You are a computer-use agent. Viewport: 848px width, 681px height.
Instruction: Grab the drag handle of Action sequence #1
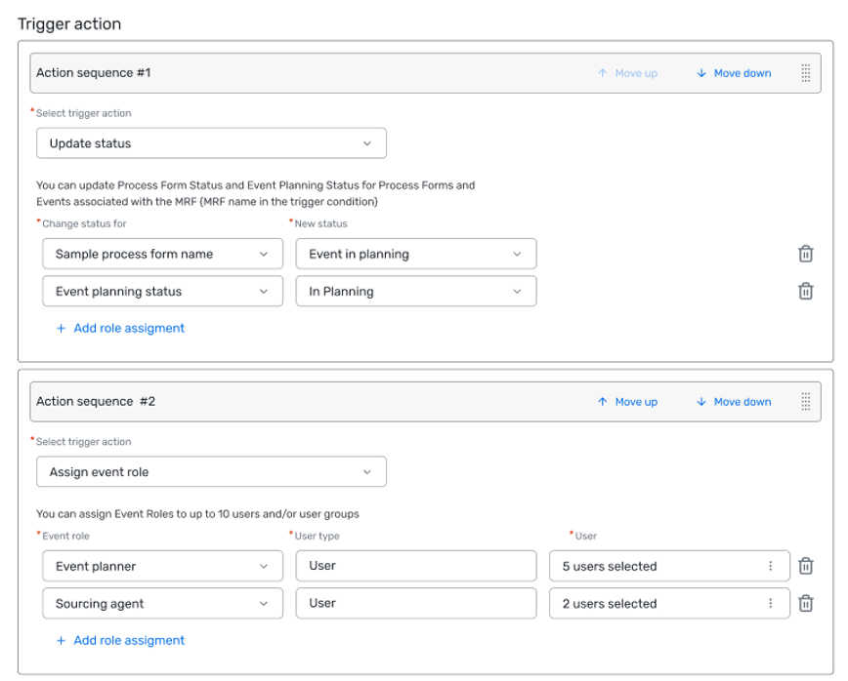click(x=805, y=73)
